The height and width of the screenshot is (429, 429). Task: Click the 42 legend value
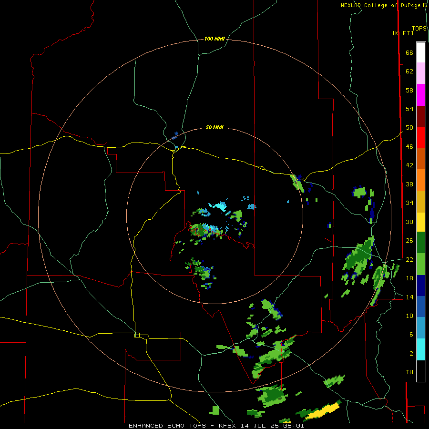pyautogui.click(x=409, y=165)
